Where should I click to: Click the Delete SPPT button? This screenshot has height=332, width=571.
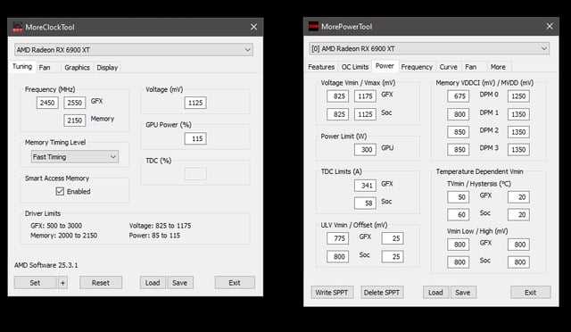coord(382,292)
